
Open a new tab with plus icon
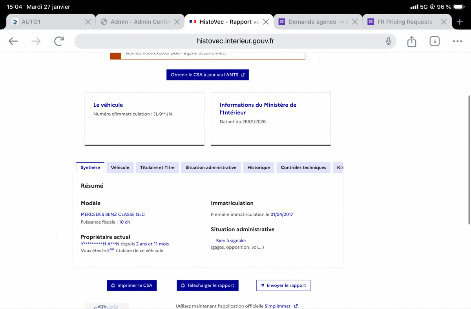coord(460,22)
